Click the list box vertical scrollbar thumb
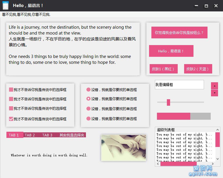 click(217, 140)
